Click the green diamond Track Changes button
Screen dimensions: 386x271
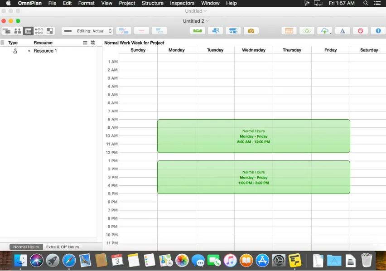(x=307, y=31)
